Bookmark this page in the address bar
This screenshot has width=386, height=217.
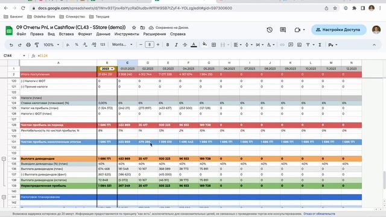(x=335, y=8)
